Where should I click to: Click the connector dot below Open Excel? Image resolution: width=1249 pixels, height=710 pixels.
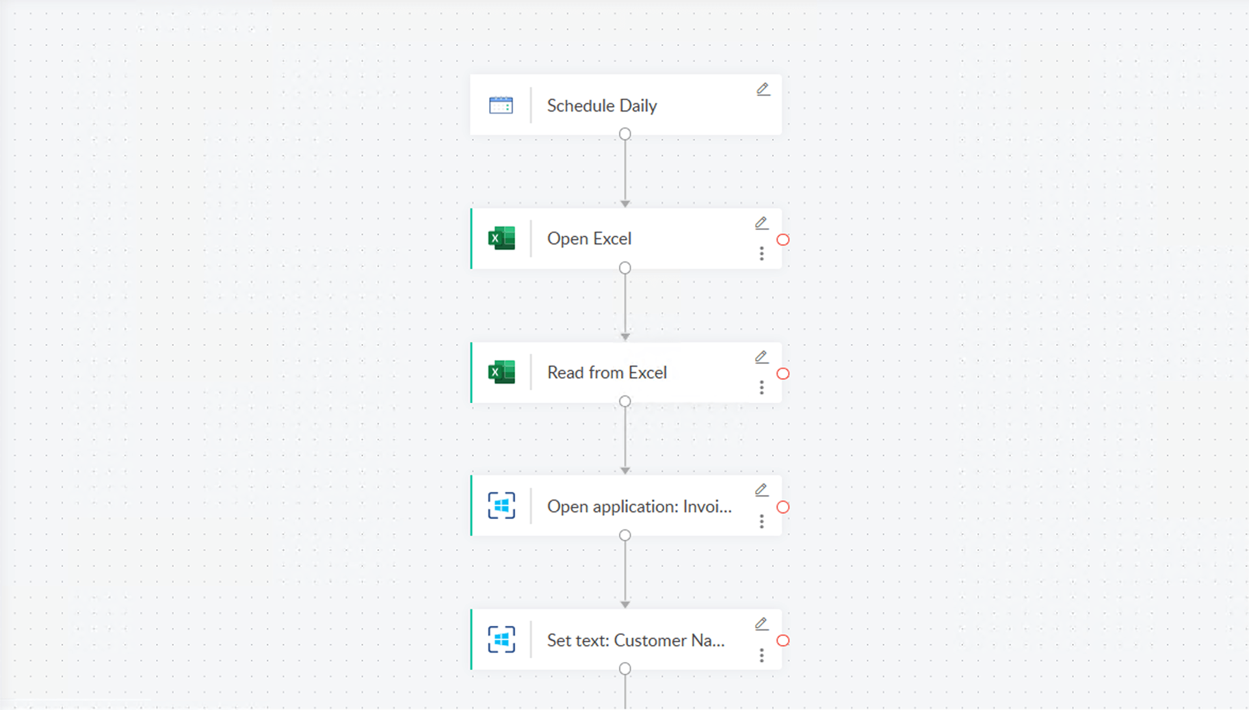pos(624,267)
